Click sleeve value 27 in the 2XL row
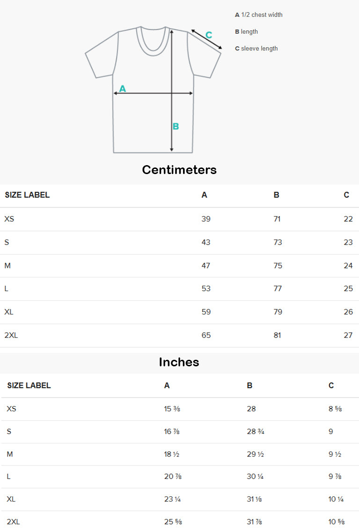This screenshot has width=359, height=531. (348, 335)
